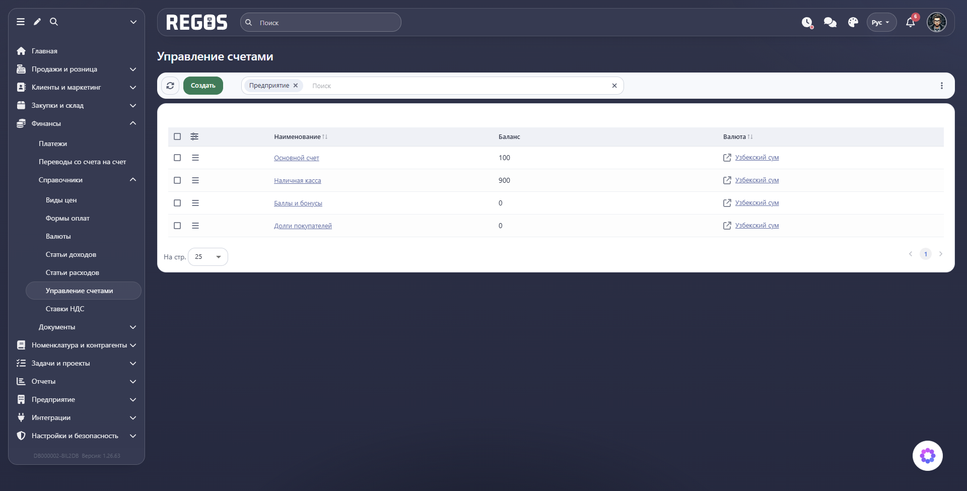The width and height of the screenshot is (967, 491).
Task: Expand Продажи и розница section
Action: point(77,69)
